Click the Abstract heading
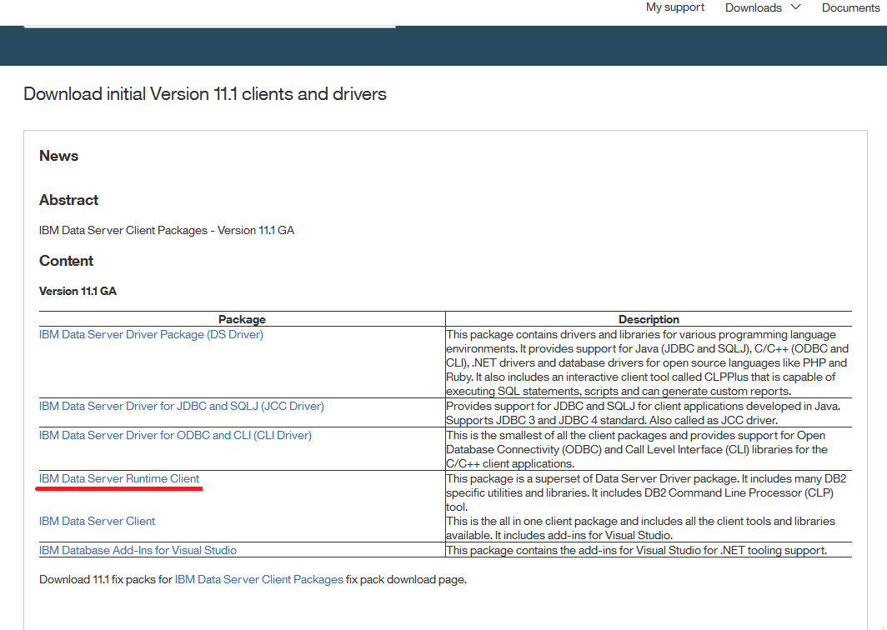The height and width of the screenshot is (630, 887). click(69, 200)
